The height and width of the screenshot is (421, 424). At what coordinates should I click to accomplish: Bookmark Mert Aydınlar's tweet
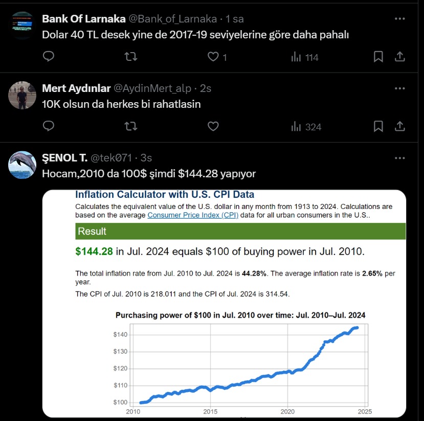[378, 126]
